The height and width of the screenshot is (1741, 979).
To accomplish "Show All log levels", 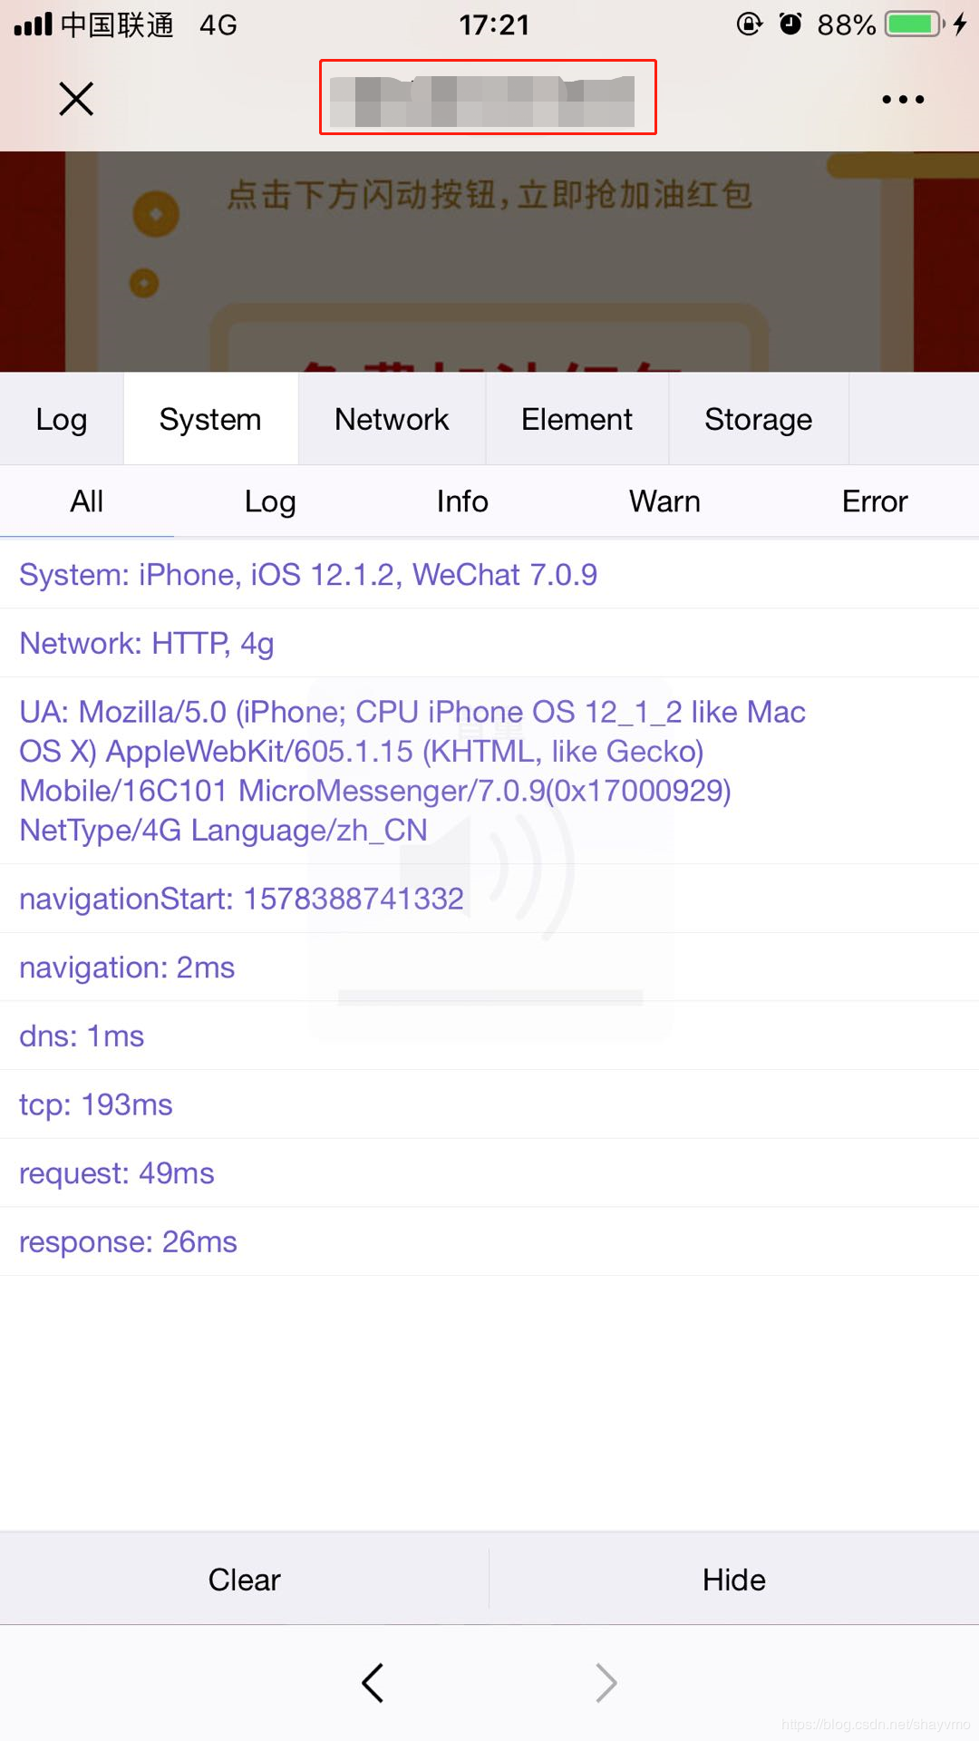I will point(87,501).
